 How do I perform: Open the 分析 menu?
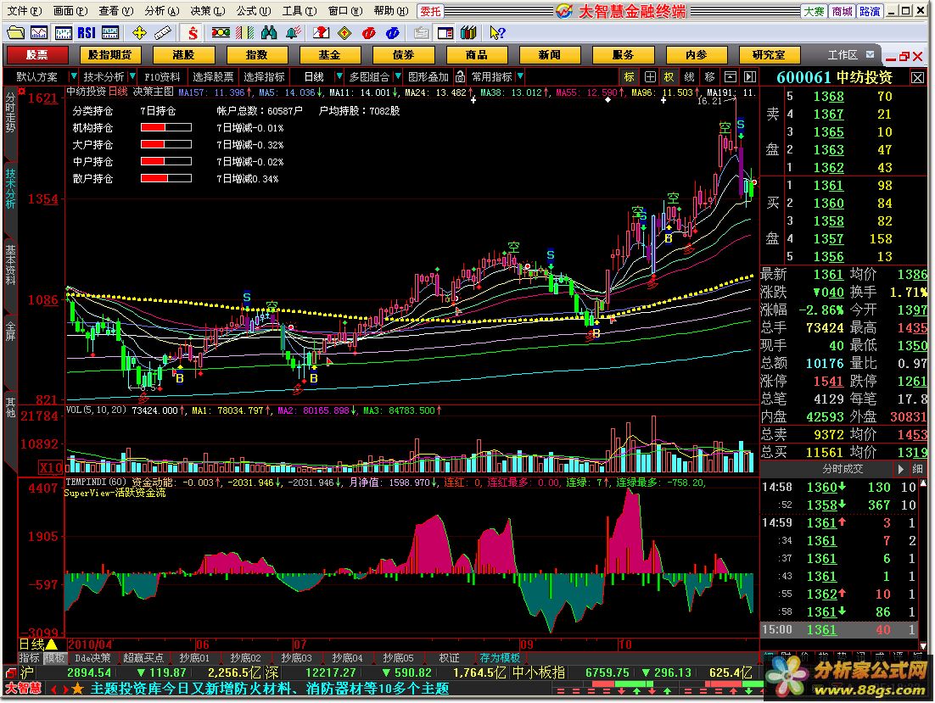pyautogui.click(x=161, y=11)
